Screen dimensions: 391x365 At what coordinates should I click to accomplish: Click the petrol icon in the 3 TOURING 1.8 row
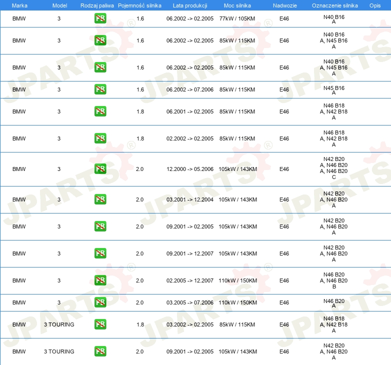100,324
